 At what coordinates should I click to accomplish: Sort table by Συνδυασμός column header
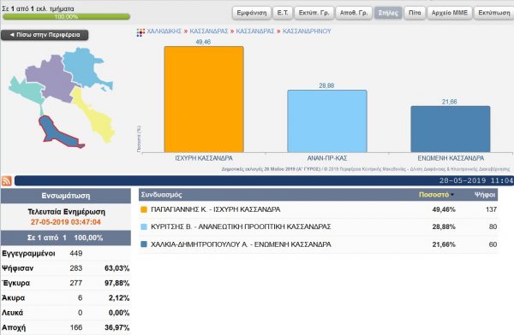point(161,195)
